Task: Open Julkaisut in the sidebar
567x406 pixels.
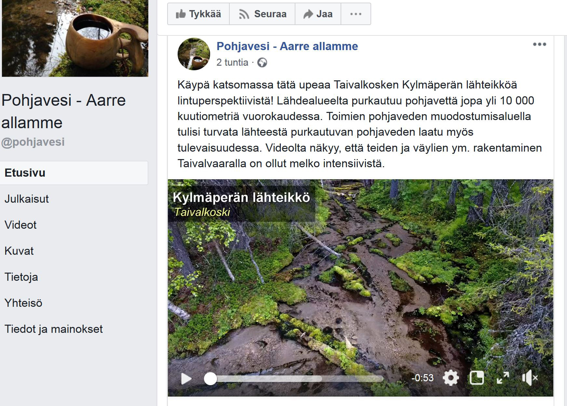Action: click(x=27, y=199)
